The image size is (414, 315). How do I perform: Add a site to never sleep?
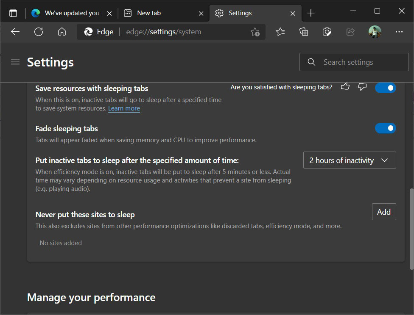coord(383,212)
